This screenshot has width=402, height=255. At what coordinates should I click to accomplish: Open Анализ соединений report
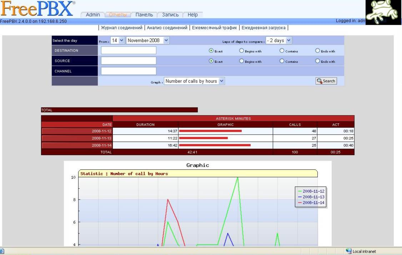[x=167, y=28]
